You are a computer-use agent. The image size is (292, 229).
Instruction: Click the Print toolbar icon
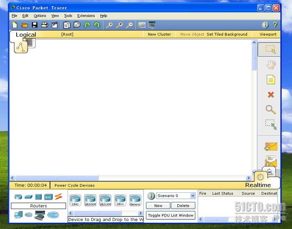click(45, 25)
